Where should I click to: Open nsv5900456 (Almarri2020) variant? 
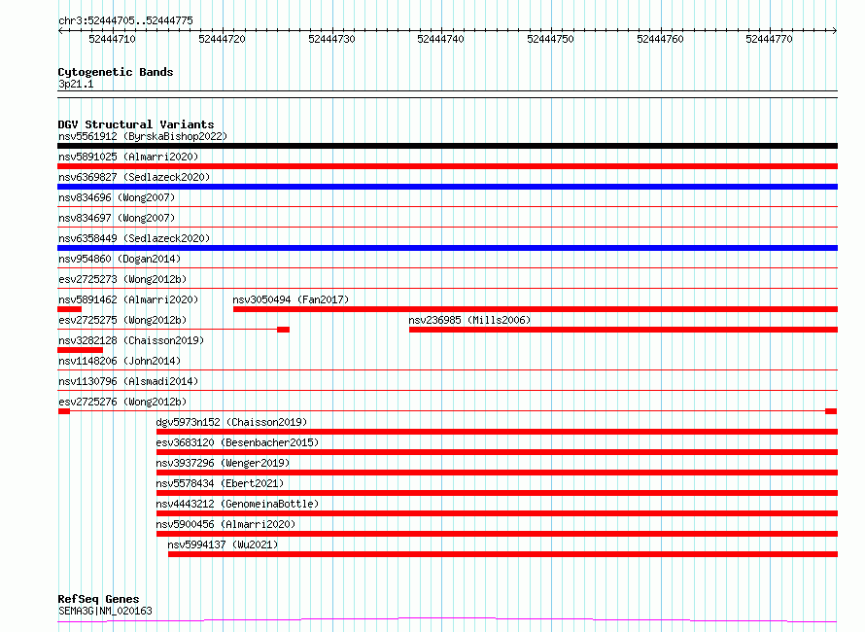(225, 524)
